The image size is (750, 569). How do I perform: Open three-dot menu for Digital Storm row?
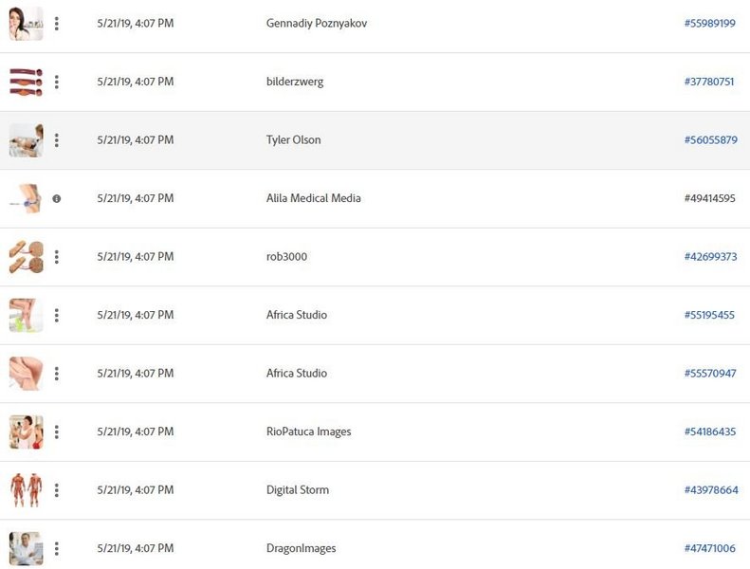(x=57, y=490)
